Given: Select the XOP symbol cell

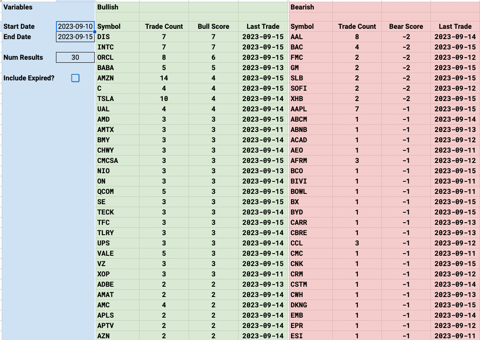Looking at the screenshot, I should (x=117, y=274).
